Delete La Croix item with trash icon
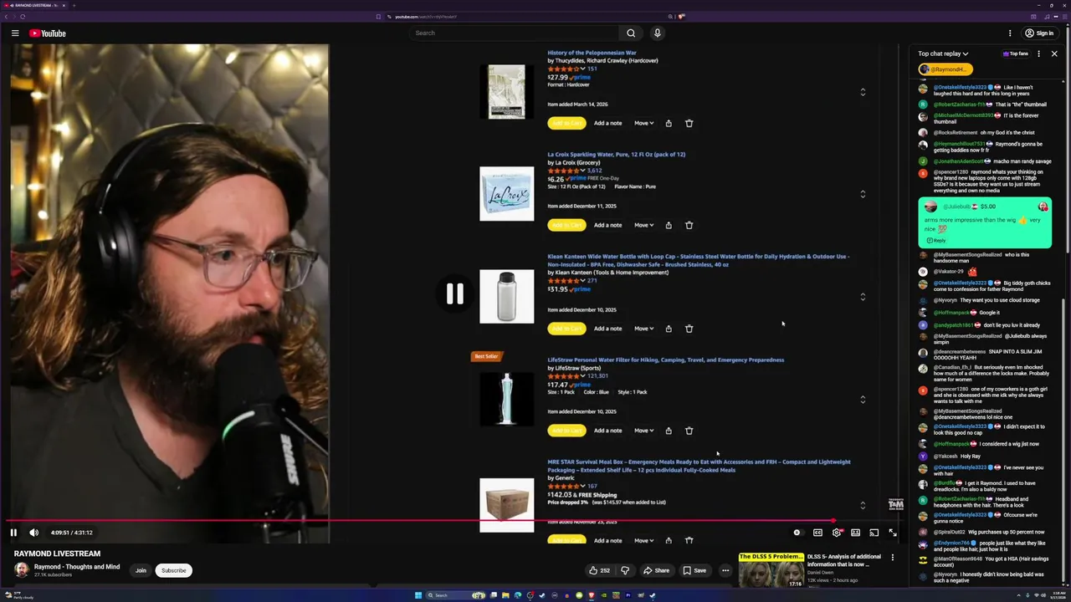This screenshot has height=602, width=1071. pyautogui.click(x=689, y=225)
